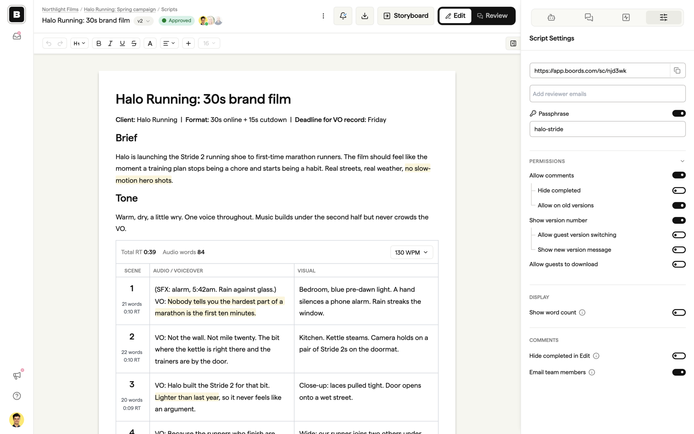This screenshot has height=434, width=694.
Task: Enable Allow guest version switching
Action: 679,235
